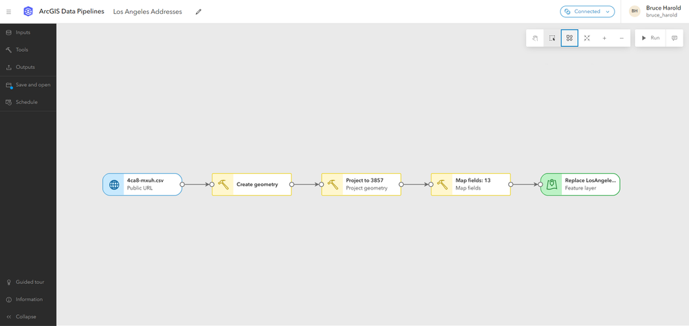
Task: Open the Connected status dropdown
Action: click(x=587, y=12)
